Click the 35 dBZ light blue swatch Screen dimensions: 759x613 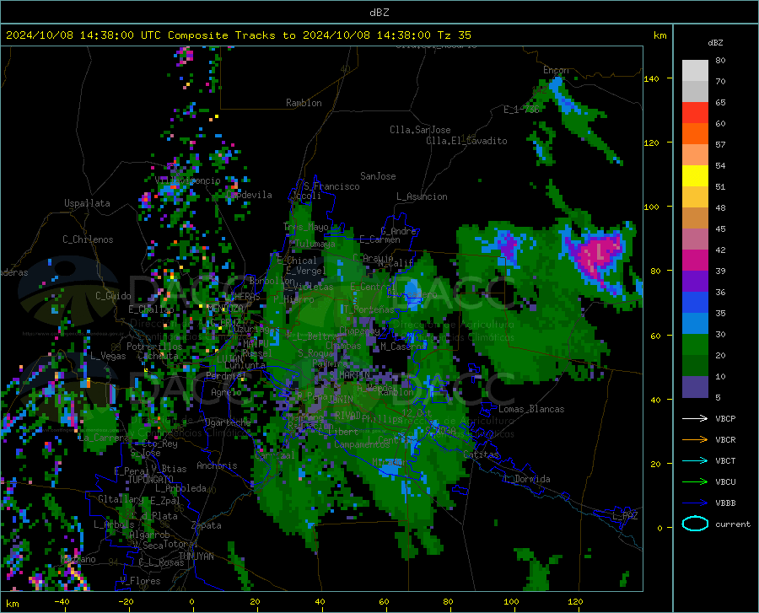(695, 324)
